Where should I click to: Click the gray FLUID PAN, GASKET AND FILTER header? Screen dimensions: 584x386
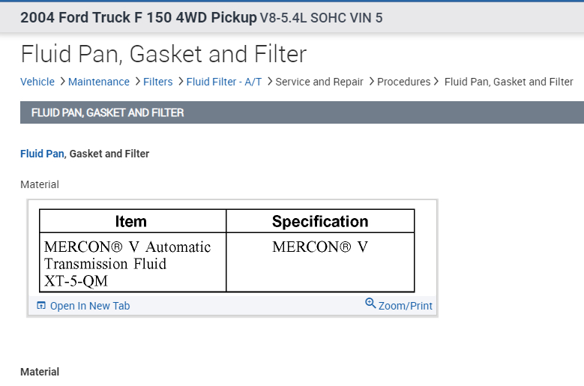108,113
